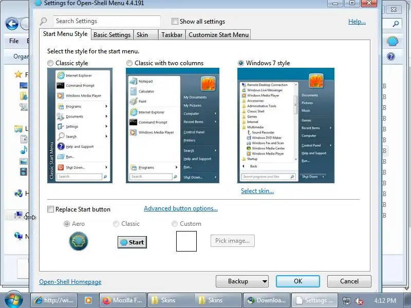Viewport: 411px width, 308px height.
Task: Select the Windows 7 style radio button
Action: pyautogui.click(x=240, y=63)
